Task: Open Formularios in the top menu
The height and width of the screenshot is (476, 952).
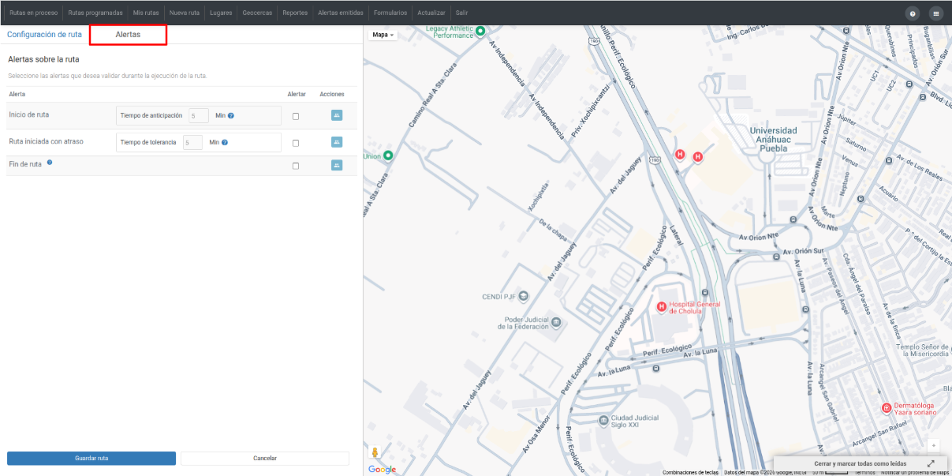Action: coord(390,13)
